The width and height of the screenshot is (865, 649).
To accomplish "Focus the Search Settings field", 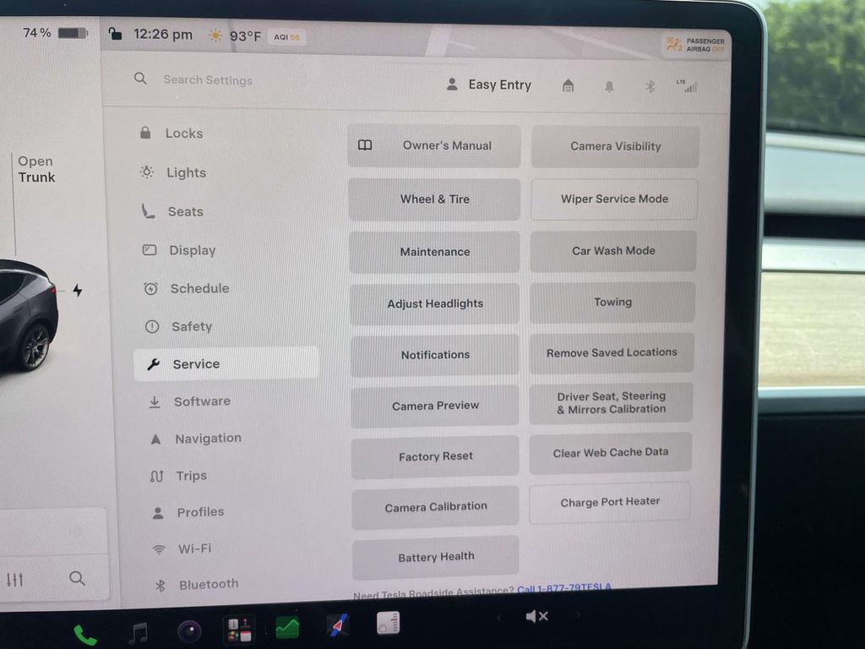I will 208,80.
